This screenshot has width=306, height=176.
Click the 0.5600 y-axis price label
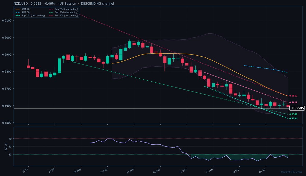point(6,106)
